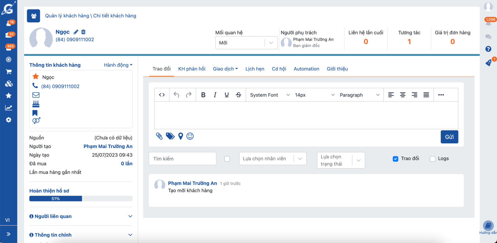Tick the checkbox next to the search field

point(227,159)
